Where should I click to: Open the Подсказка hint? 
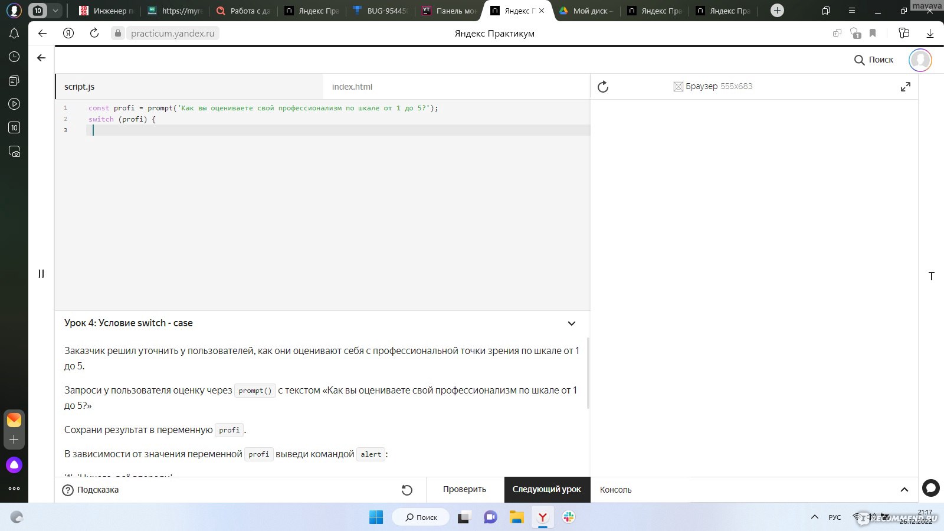tap(90, 490)
